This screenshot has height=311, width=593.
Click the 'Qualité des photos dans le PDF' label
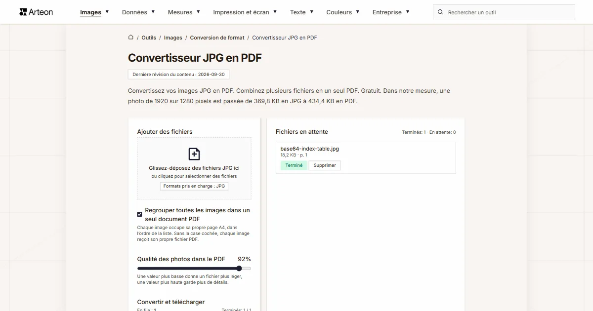(181, 259)
